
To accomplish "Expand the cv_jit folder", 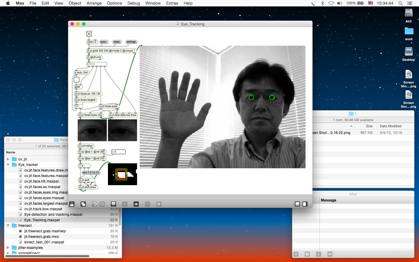I will [8, 159].
